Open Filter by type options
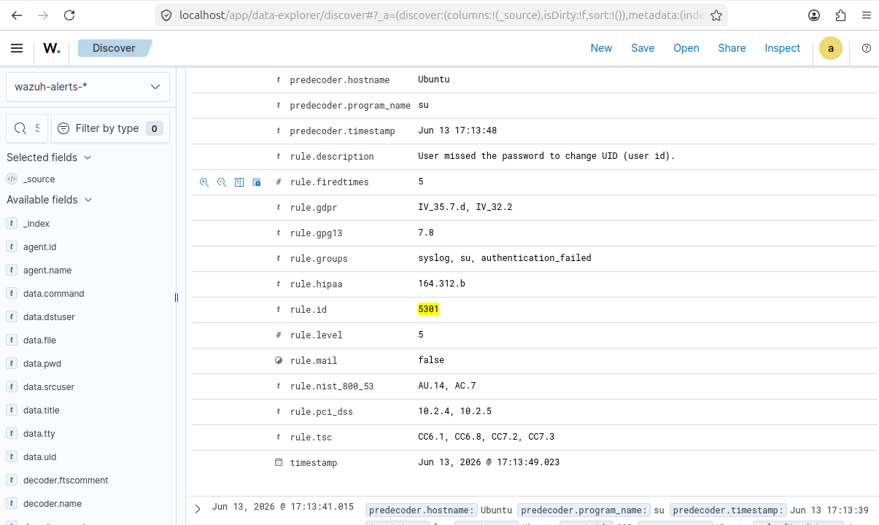Viewport: 879px width, 525px height. pyautogui.click(x=110, y=128)
